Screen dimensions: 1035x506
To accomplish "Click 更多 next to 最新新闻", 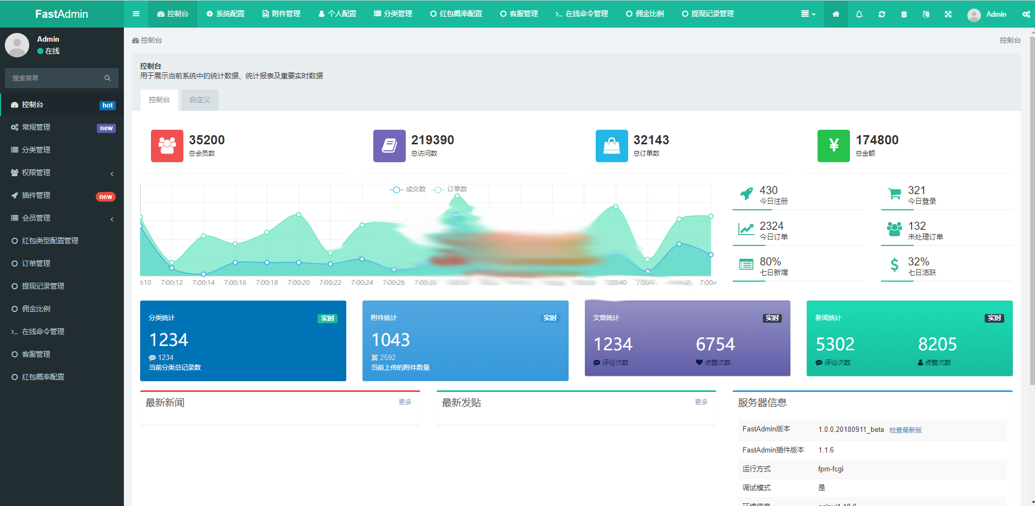I will (x=405, y=402).
